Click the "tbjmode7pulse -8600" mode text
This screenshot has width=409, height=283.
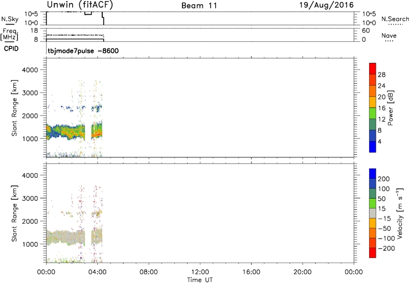(x=83, y=51)
